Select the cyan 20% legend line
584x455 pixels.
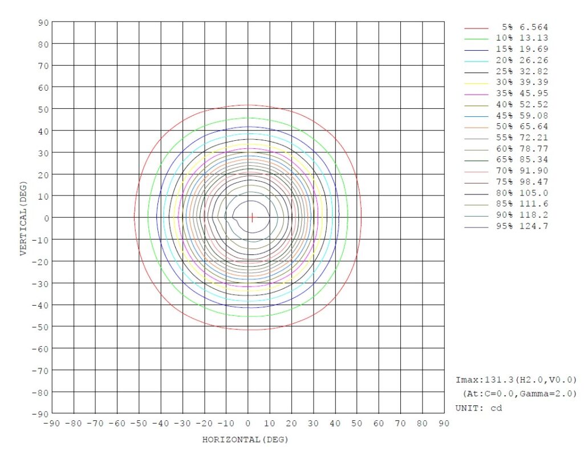coord(476,60)
